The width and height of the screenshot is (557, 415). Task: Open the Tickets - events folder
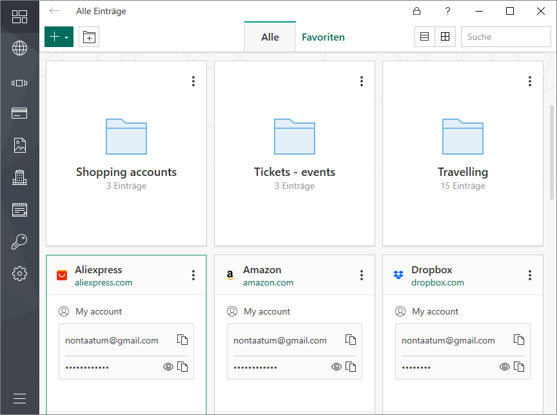pos(295,137)
